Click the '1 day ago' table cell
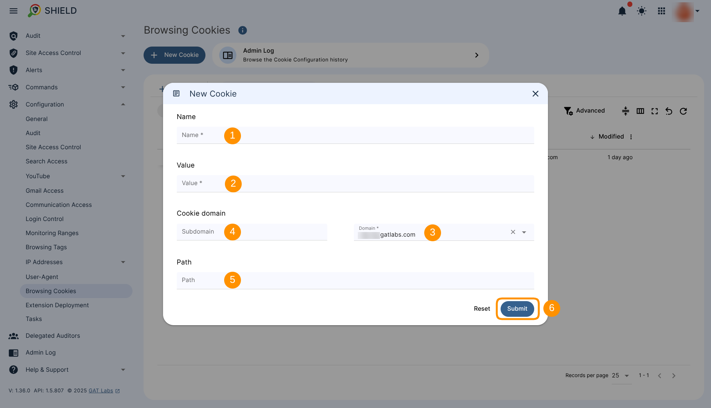 point(620,158)
